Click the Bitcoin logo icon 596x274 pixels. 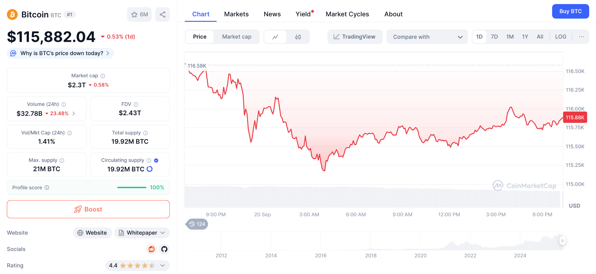(x=12, y=15)
